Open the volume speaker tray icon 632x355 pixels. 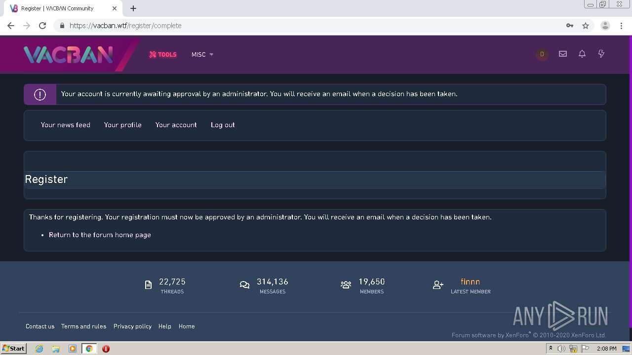pyautogui.click(x=561, y=349)
